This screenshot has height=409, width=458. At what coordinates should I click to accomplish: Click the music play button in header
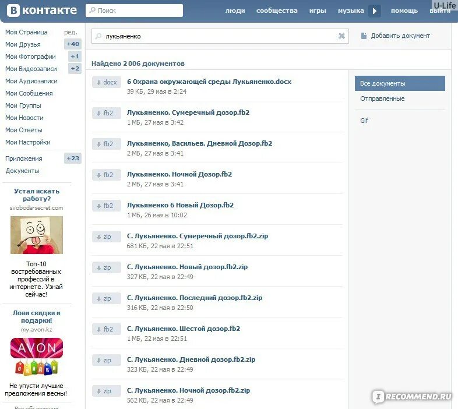pos(375,11)
